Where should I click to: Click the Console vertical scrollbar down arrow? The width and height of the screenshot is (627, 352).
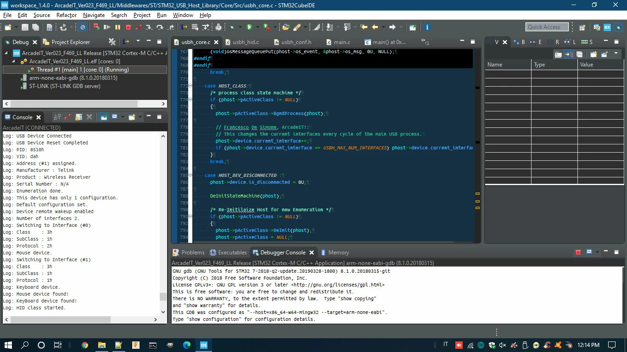point(163,312)
